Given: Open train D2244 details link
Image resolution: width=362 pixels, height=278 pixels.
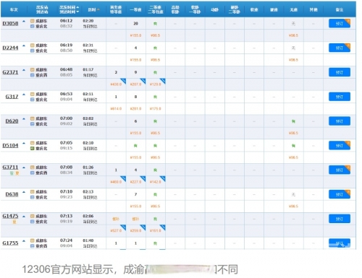Looking at the screenshot, I should pos(10,48).
